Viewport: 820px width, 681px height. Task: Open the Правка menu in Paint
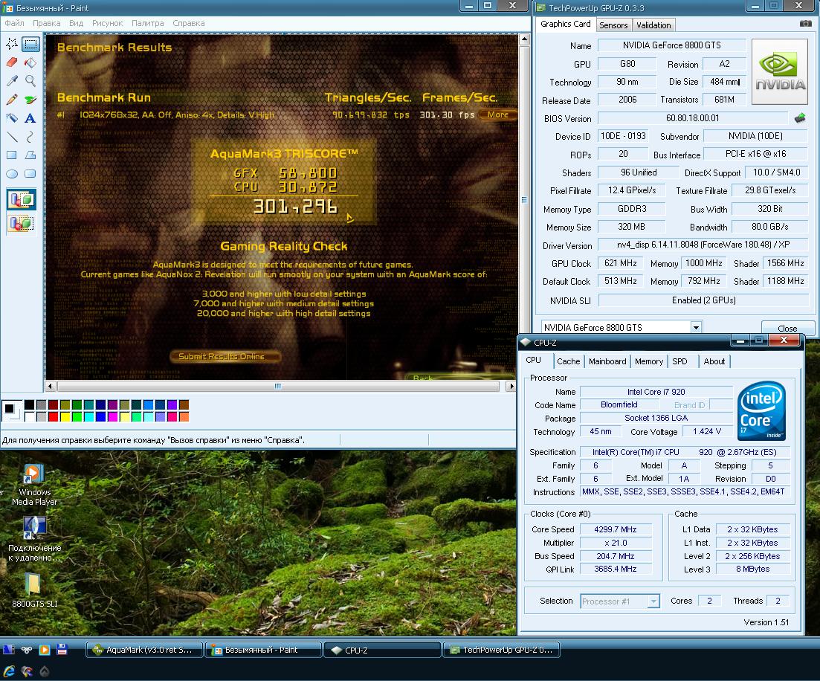[x=47, y=23]
